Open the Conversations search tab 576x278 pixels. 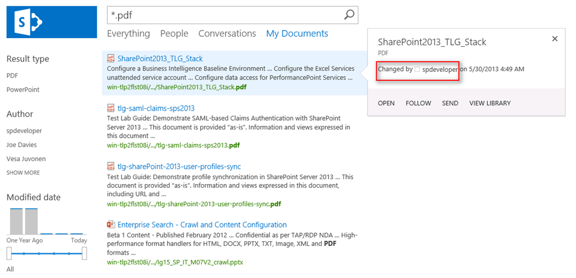coord(227,34)
